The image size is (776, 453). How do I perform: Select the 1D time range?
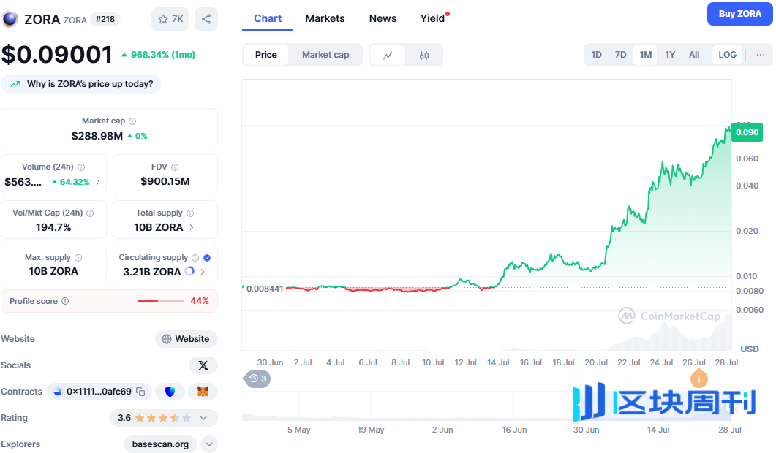(596, 55)
